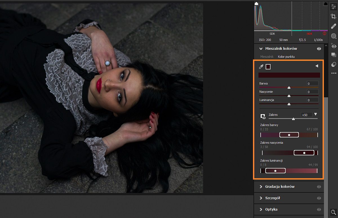The width and height of the screenshot is (338, 218).
Task: Select the Crop tool
Action: point(333,17)
